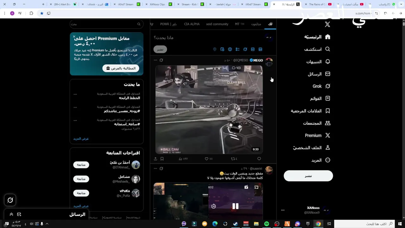Switch to متابعون following tab
The image size is (405, 228).
click(256, 24)
